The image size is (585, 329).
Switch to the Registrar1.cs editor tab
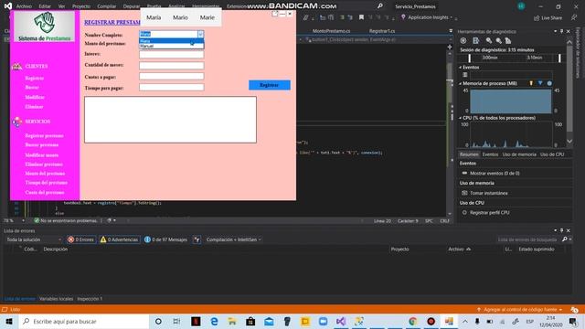382,31
